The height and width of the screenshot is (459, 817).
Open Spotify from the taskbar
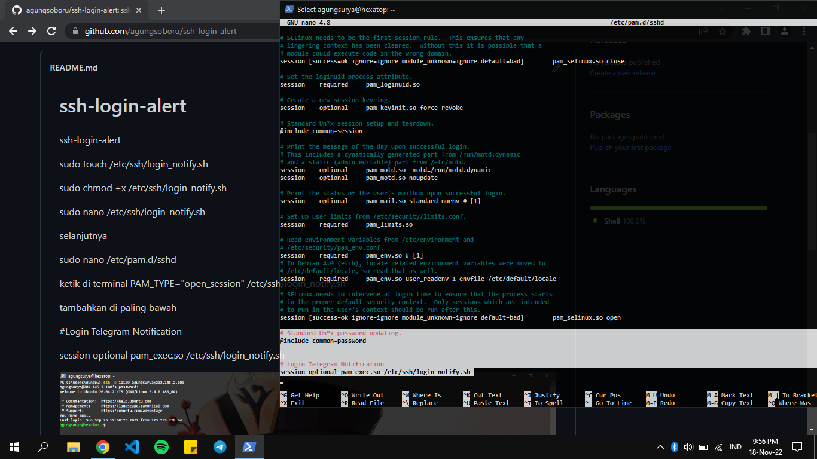click(x=161, y=446)
